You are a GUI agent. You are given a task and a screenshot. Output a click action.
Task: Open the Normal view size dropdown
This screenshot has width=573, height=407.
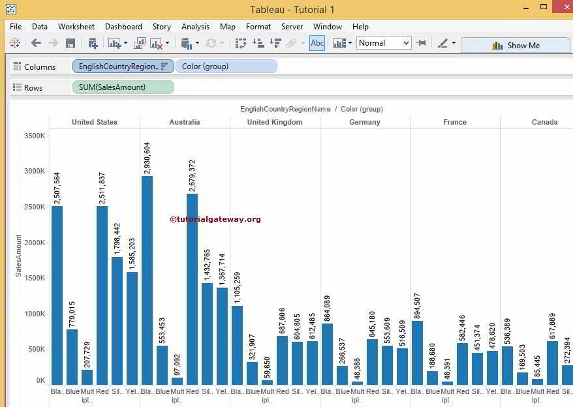(384, 43)
